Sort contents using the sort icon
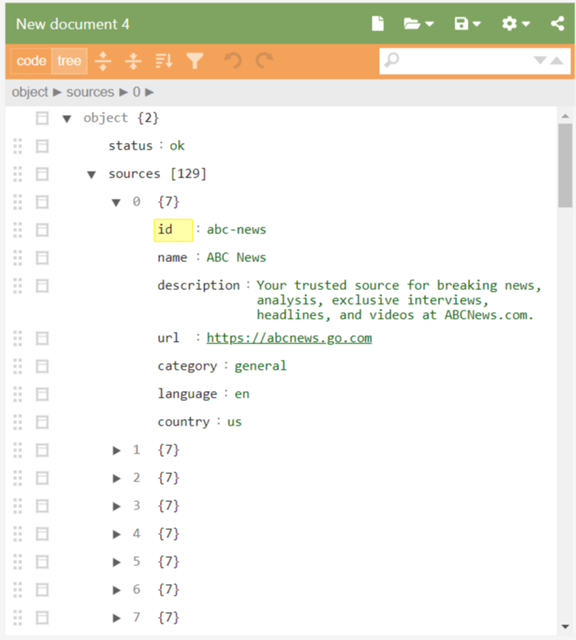This screenshot has height=640, width=576. (x=164, y=61)
